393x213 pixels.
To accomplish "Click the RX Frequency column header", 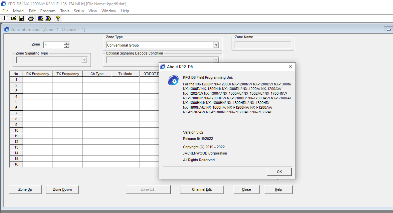I will pyautogui.click(x=38, y=74).
